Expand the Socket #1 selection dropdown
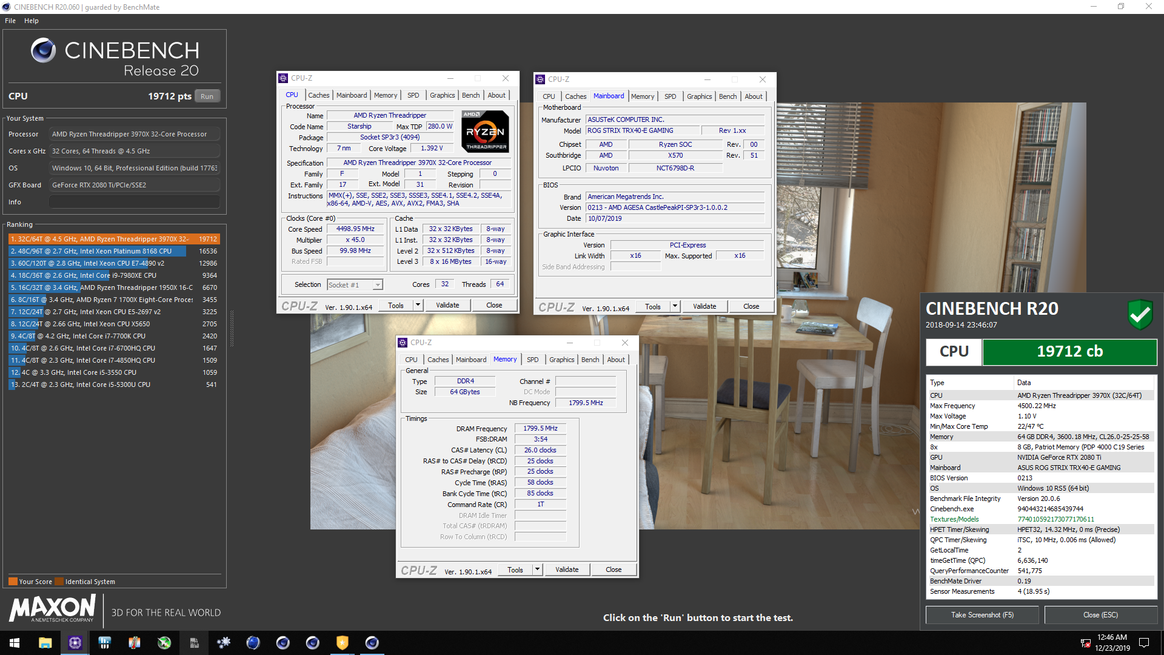Viewport: 1164px width, 655px height. click(x=378, y=285)
